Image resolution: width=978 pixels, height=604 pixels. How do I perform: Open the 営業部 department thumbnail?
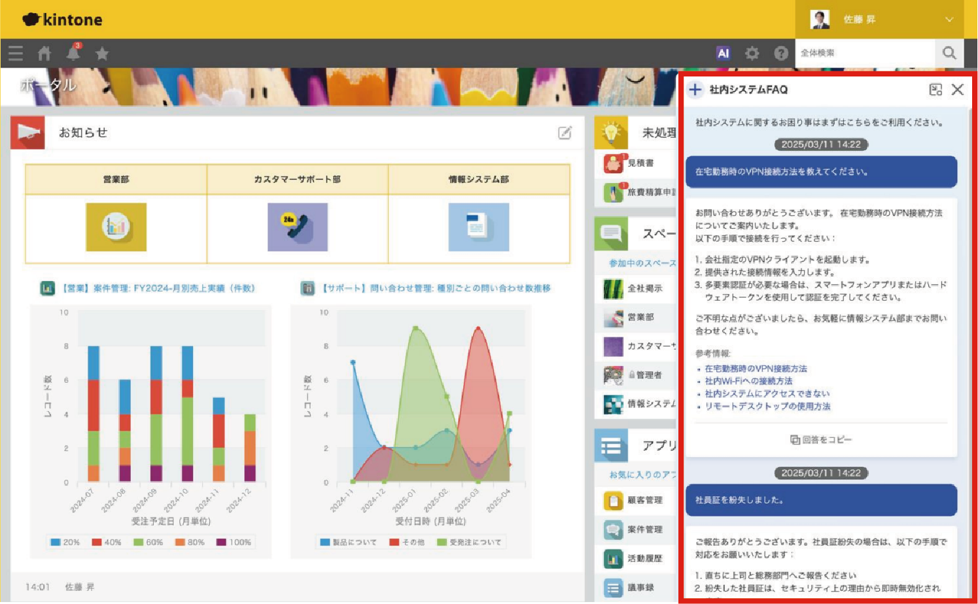[116, 227]
